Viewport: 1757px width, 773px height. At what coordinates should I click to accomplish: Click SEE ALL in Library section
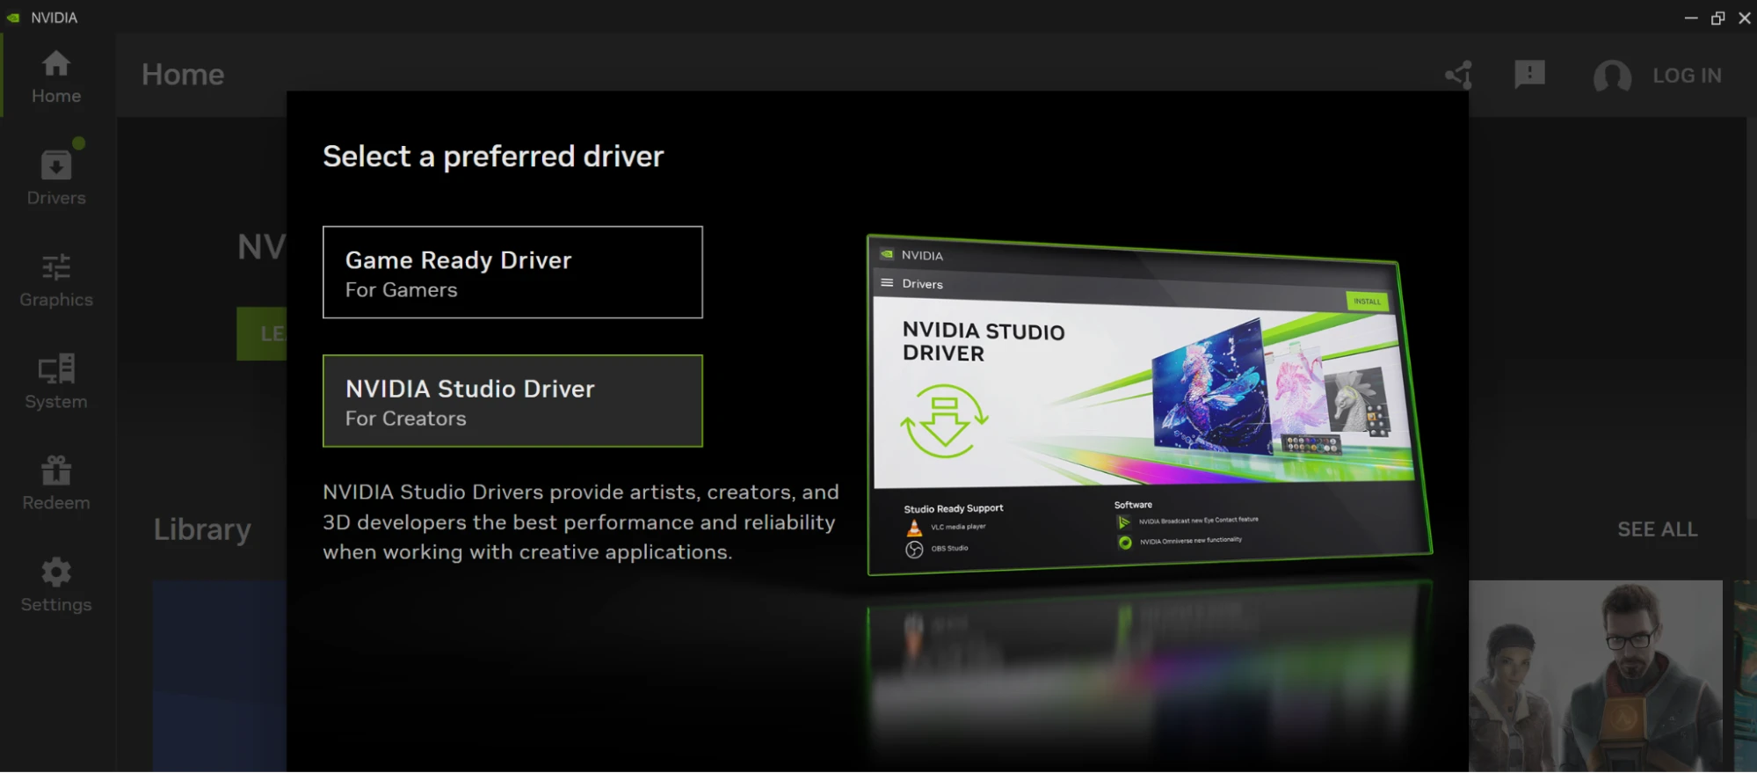coord(1657,529)
